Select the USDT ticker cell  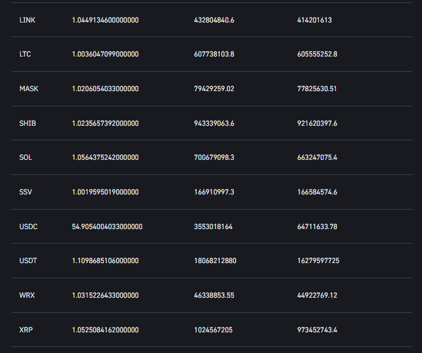pos(28,261)
